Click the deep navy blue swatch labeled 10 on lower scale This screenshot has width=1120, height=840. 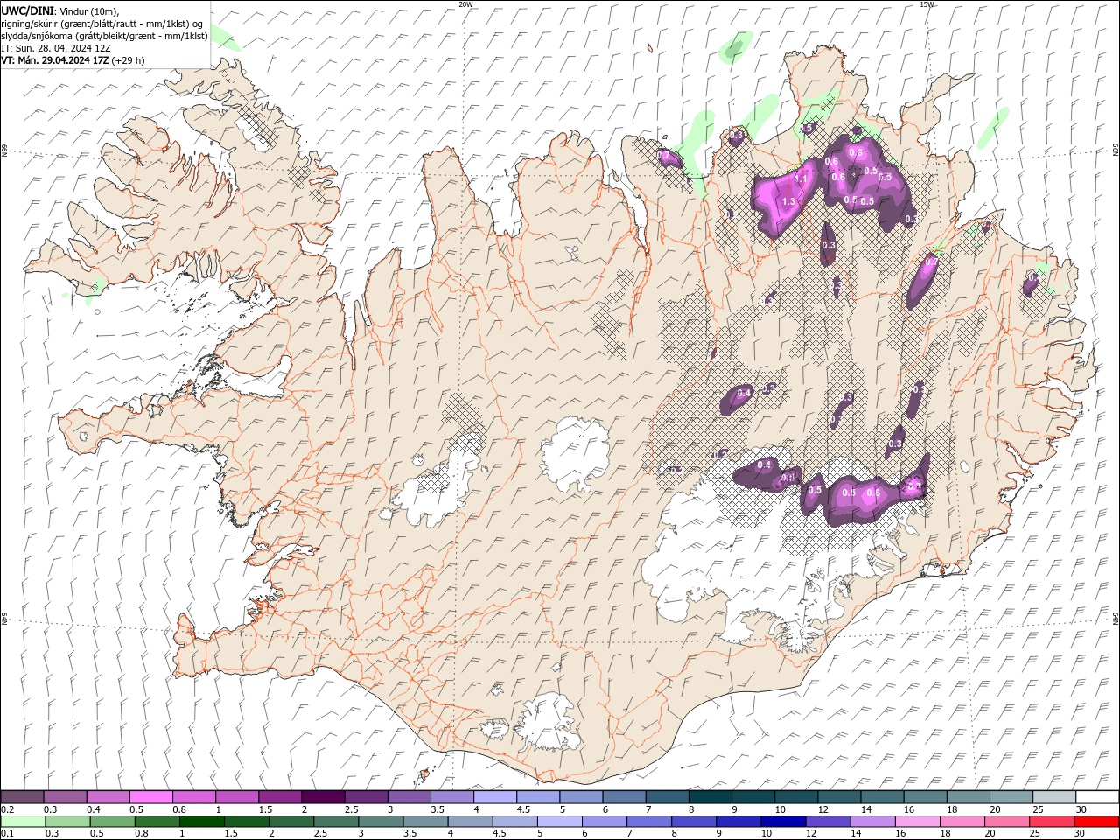(782, 822)
